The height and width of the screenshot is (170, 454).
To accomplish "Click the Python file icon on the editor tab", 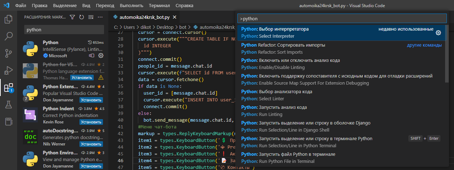I will click(115, 17).
